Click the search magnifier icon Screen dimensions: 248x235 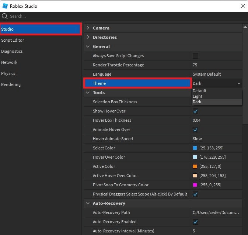pos(4,16)
